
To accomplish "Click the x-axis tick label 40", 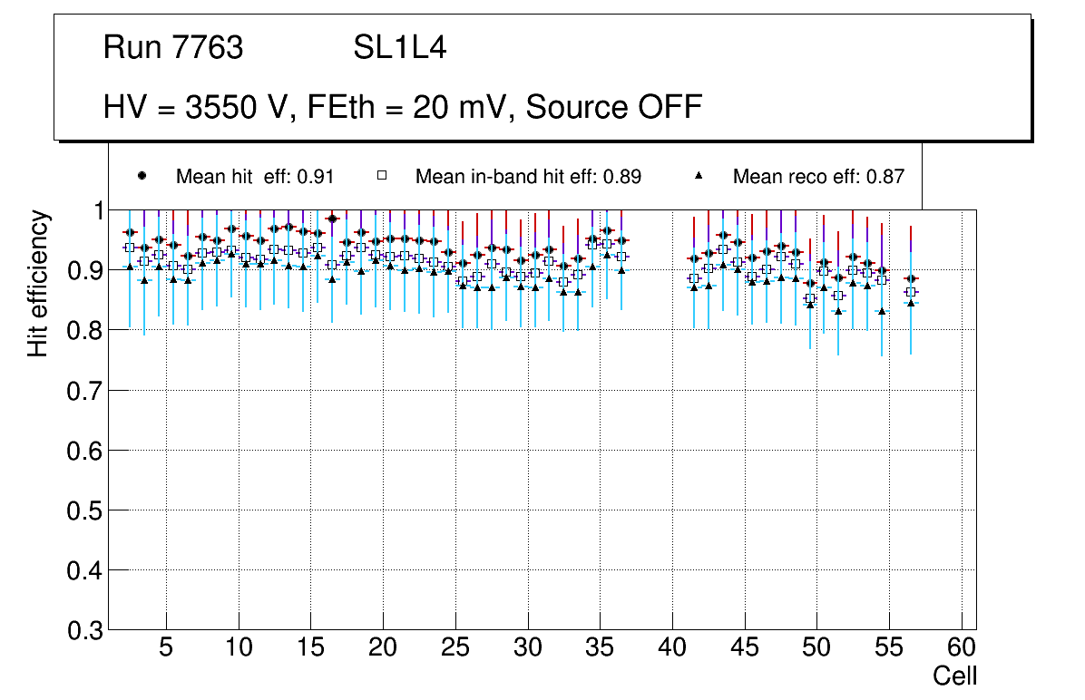I will click(x=672, y=648).
